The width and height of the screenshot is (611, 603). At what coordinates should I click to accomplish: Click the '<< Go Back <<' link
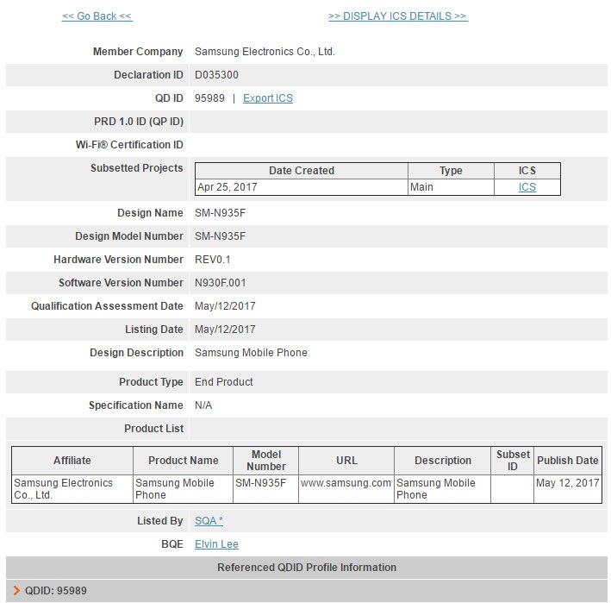(x=97, y=16)
